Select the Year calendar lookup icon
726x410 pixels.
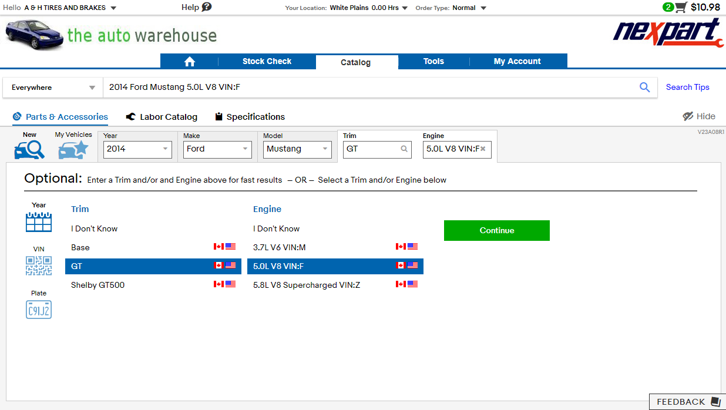coord(39,222)
